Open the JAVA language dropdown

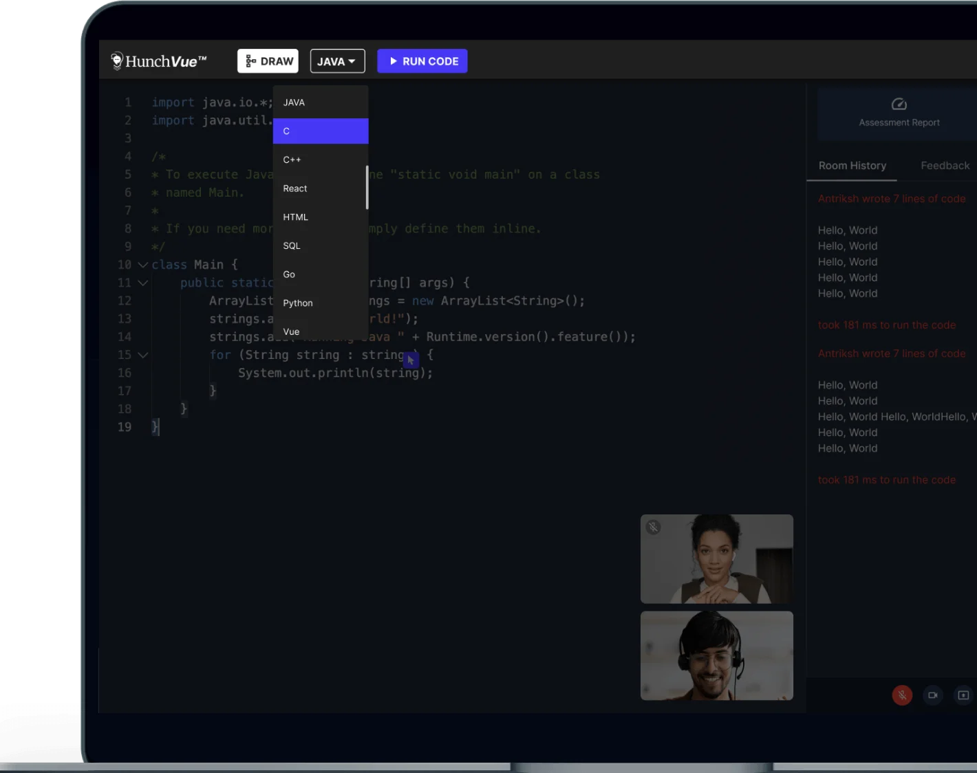pos(337,61)
